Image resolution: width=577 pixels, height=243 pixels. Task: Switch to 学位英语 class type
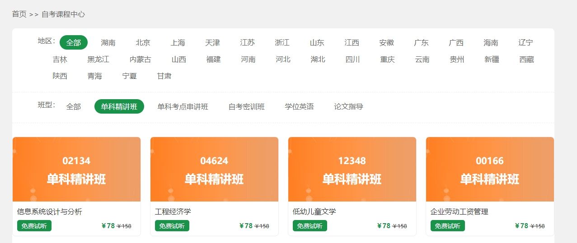click(300, 106)
